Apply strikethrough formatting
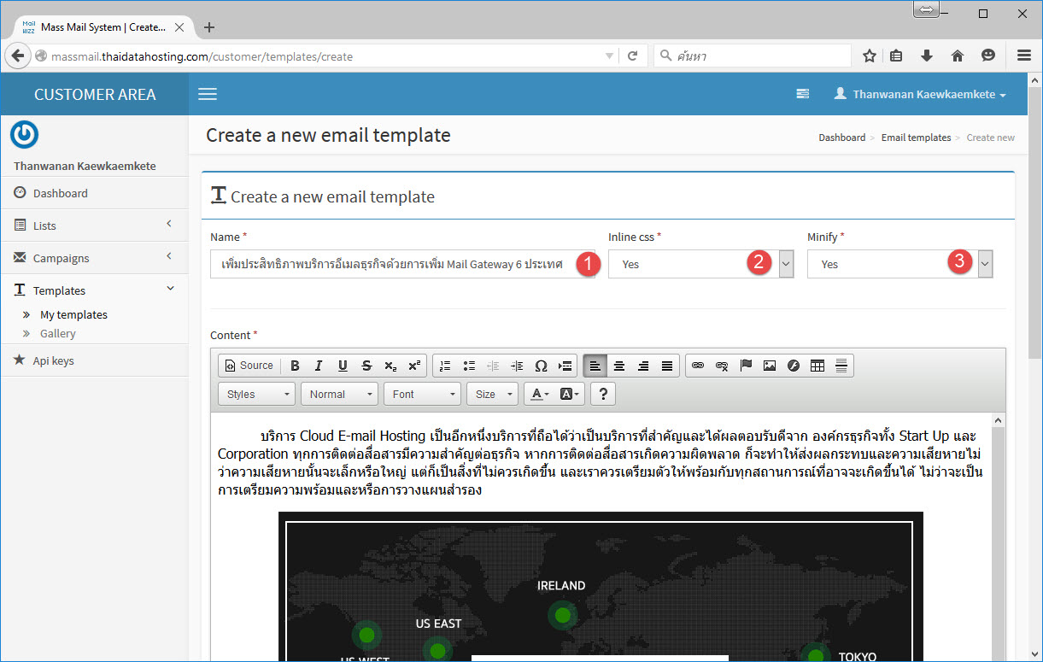Screen dimensions: 1043x662 pyautogui.click(x=366, y=366)
